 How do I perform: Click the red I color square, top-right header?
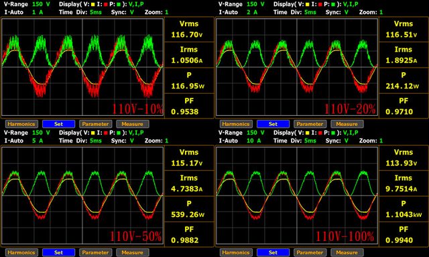point(320,5)
